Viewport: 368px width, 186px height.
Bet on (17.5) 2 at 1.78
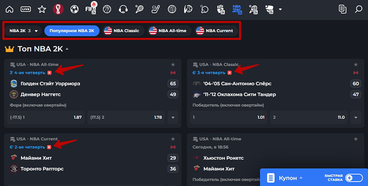coord(126,117)
